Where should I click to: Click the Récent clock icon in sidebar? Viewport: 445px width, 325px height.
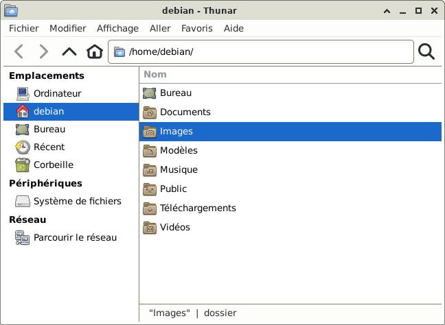pos(23,147)
